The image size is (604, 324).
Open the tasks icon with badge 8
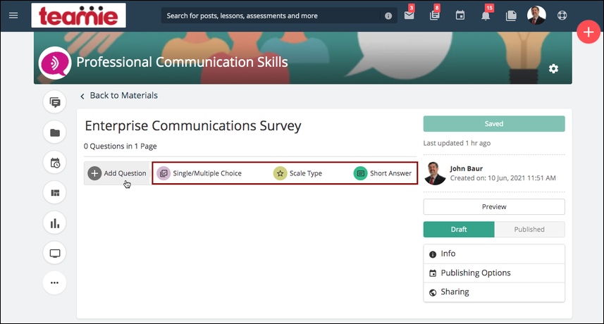point(435,15)
